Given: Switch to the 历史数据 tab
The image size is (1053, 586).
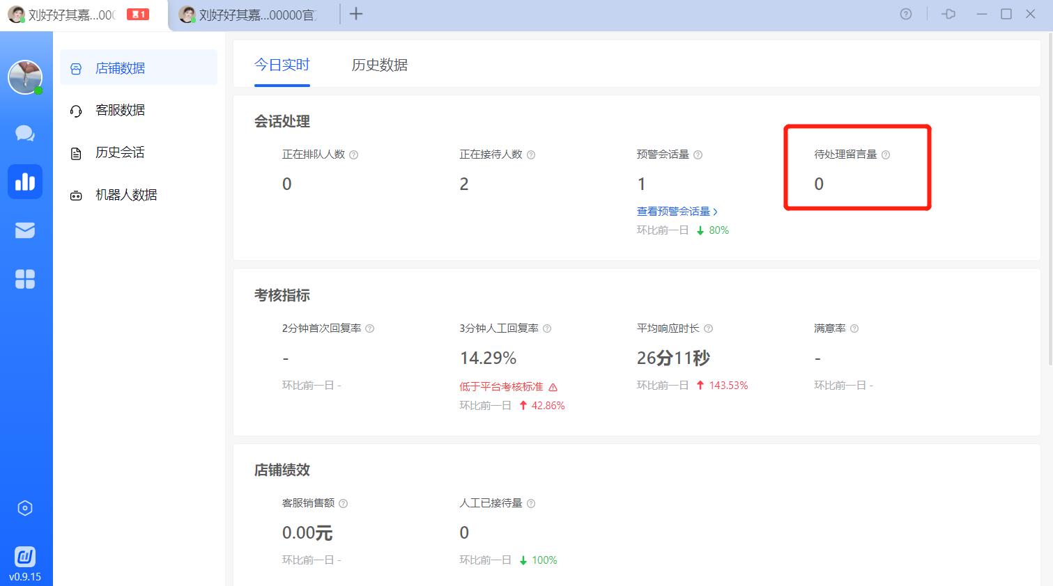Looking at the screenshot, I should [379, 65].
